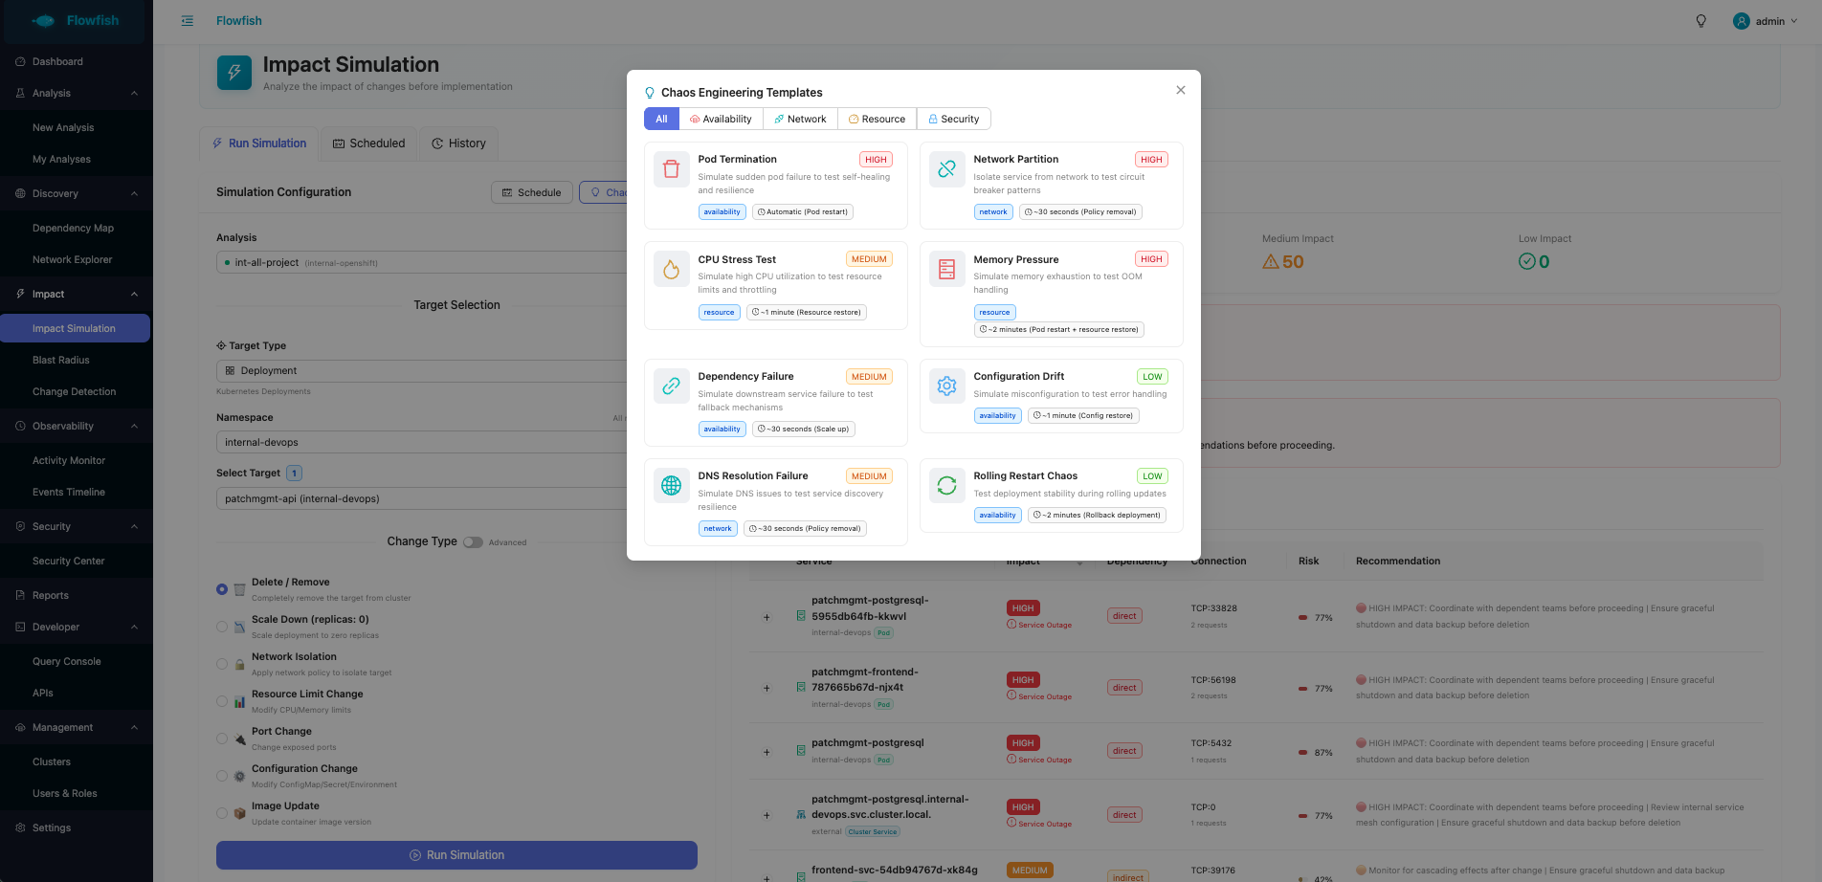Click the Resource Limit Change chart icon
Viewport: 1822px width, 882px height.
[x=240, y=701]
